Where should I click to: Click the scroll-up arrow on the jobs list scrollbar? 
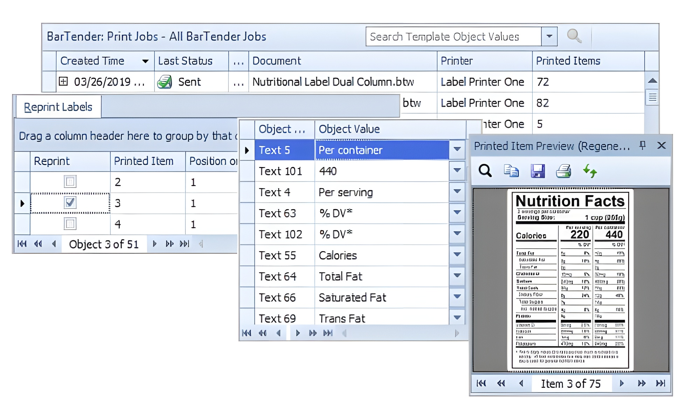click(652, 81)
